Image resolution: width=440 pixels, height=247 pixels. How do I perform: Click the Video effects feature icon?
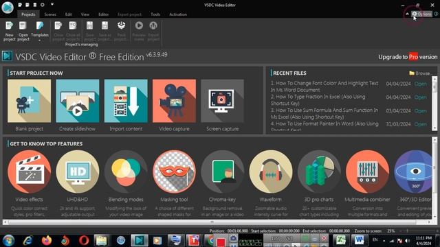coord(29,172)
